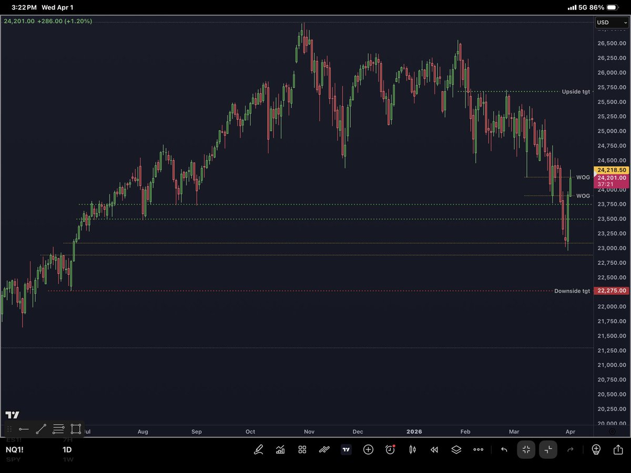Tap the 22,275.00 red price label
Image resolution: width=631 pixels, height=473 pixels.
pyautogui.click(x=610, y=291)
